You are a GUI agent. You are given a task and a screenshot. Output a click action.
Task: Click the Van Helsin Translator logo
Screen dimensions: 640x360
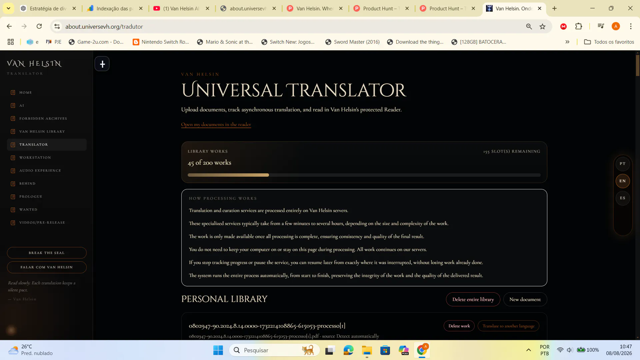point(34,67)
